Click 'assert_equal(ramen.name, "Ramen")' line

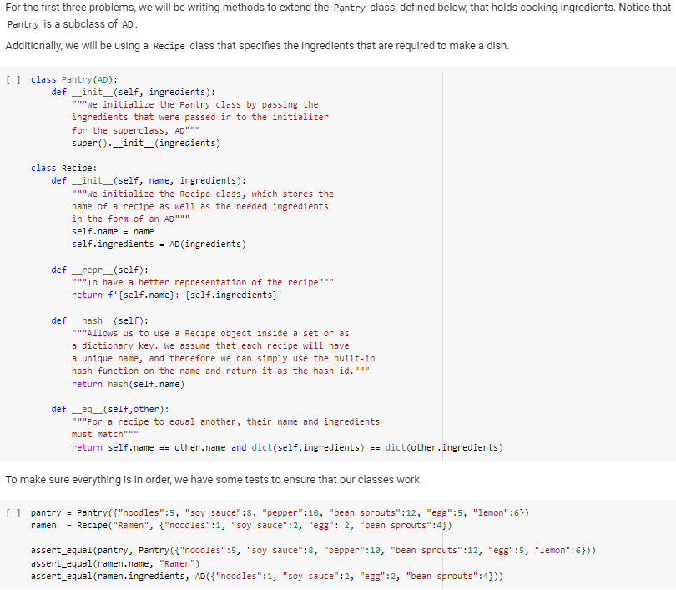[115, 563]
